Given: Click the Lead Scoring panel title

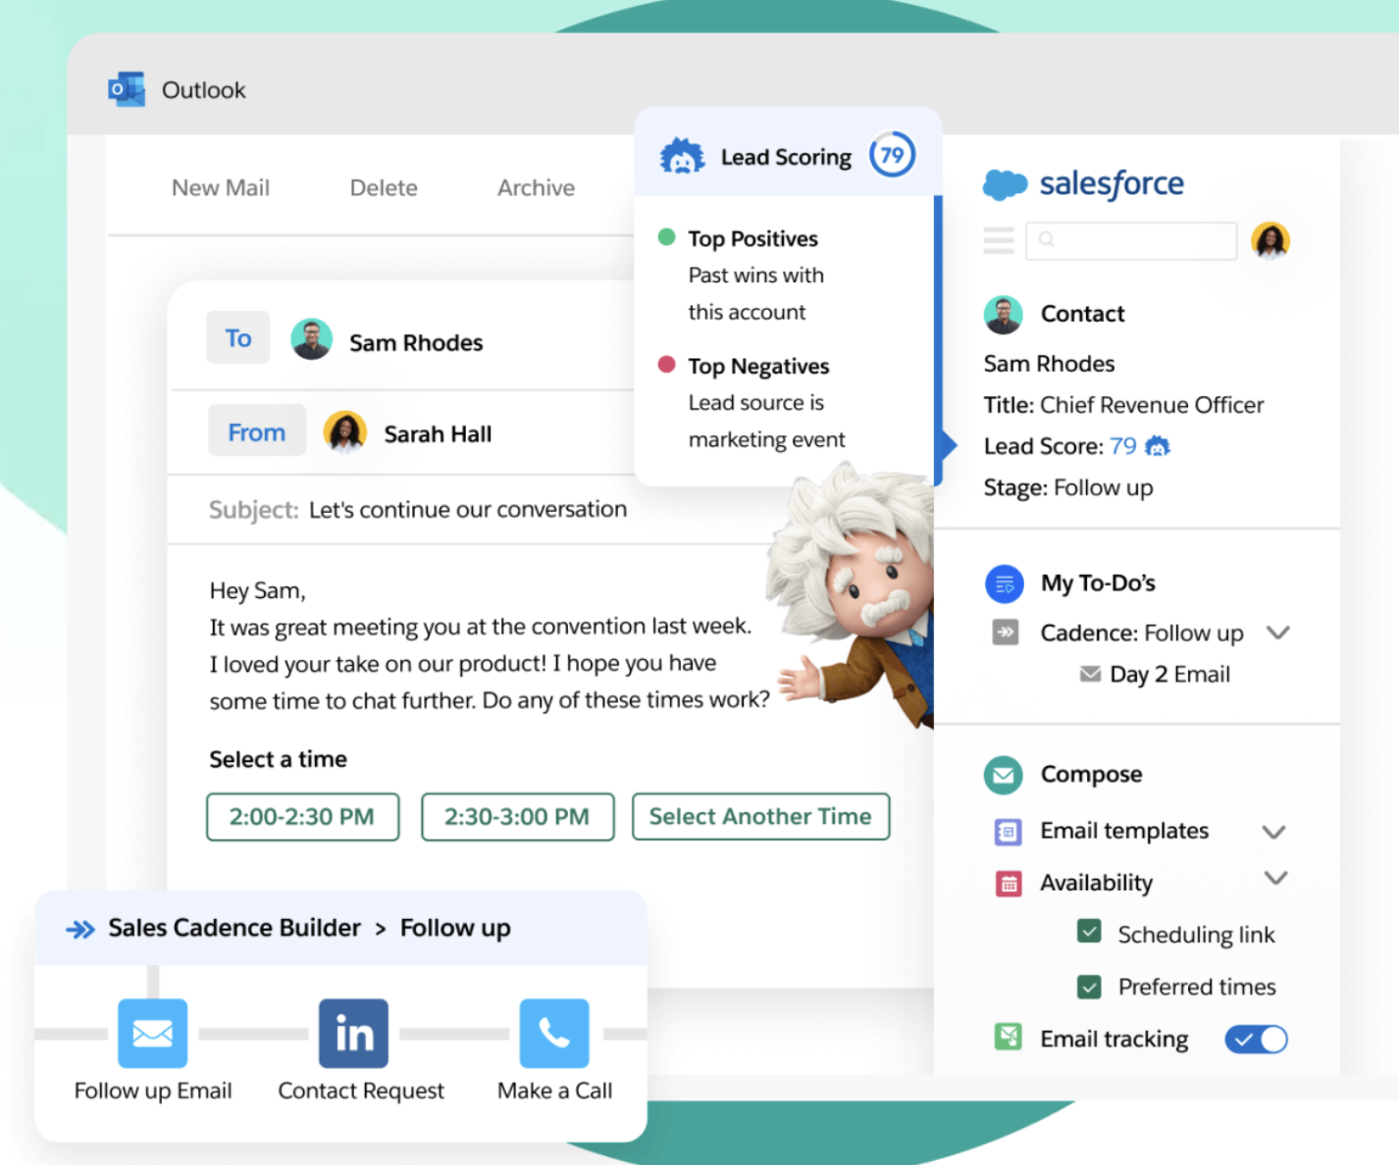Looking at the screenshot, I should pyautogui.click(x=786, y=157).
